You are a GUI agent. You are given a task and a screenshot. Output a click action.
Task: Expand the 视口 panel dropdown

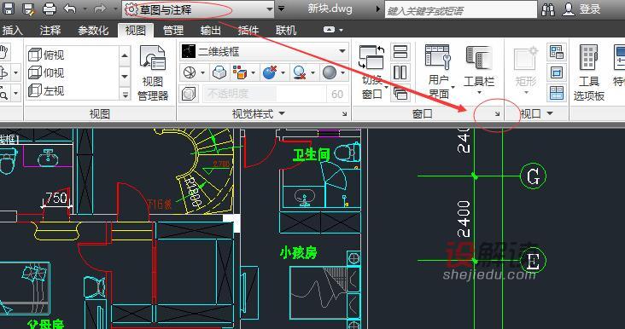coord(551,113)
